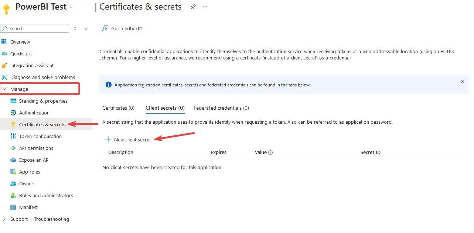Dismiss the blue information banner

(462, 82)
